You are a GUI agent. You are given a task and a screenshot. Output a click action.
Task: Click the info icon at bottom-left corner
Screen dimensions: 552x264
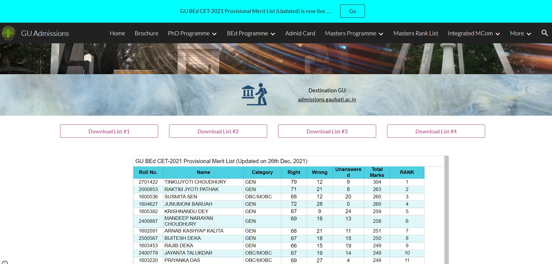(5, 263)
